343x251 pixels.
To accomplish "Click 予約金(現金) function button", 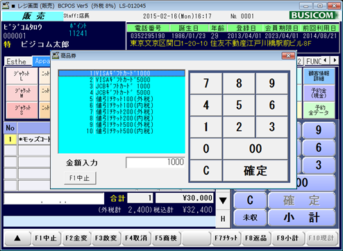I will (x=319, y=93).
